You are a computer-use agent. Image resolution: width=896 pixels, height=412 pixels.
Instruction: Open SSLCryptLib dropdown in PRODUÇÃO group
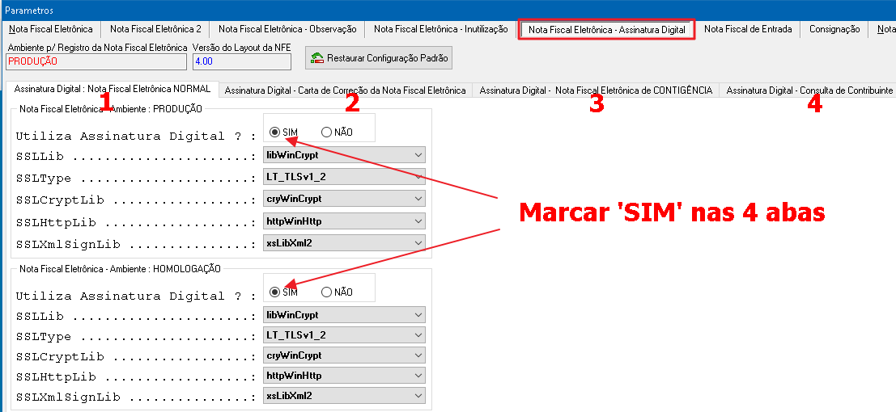pyautogui.click(x=344, y=199)
